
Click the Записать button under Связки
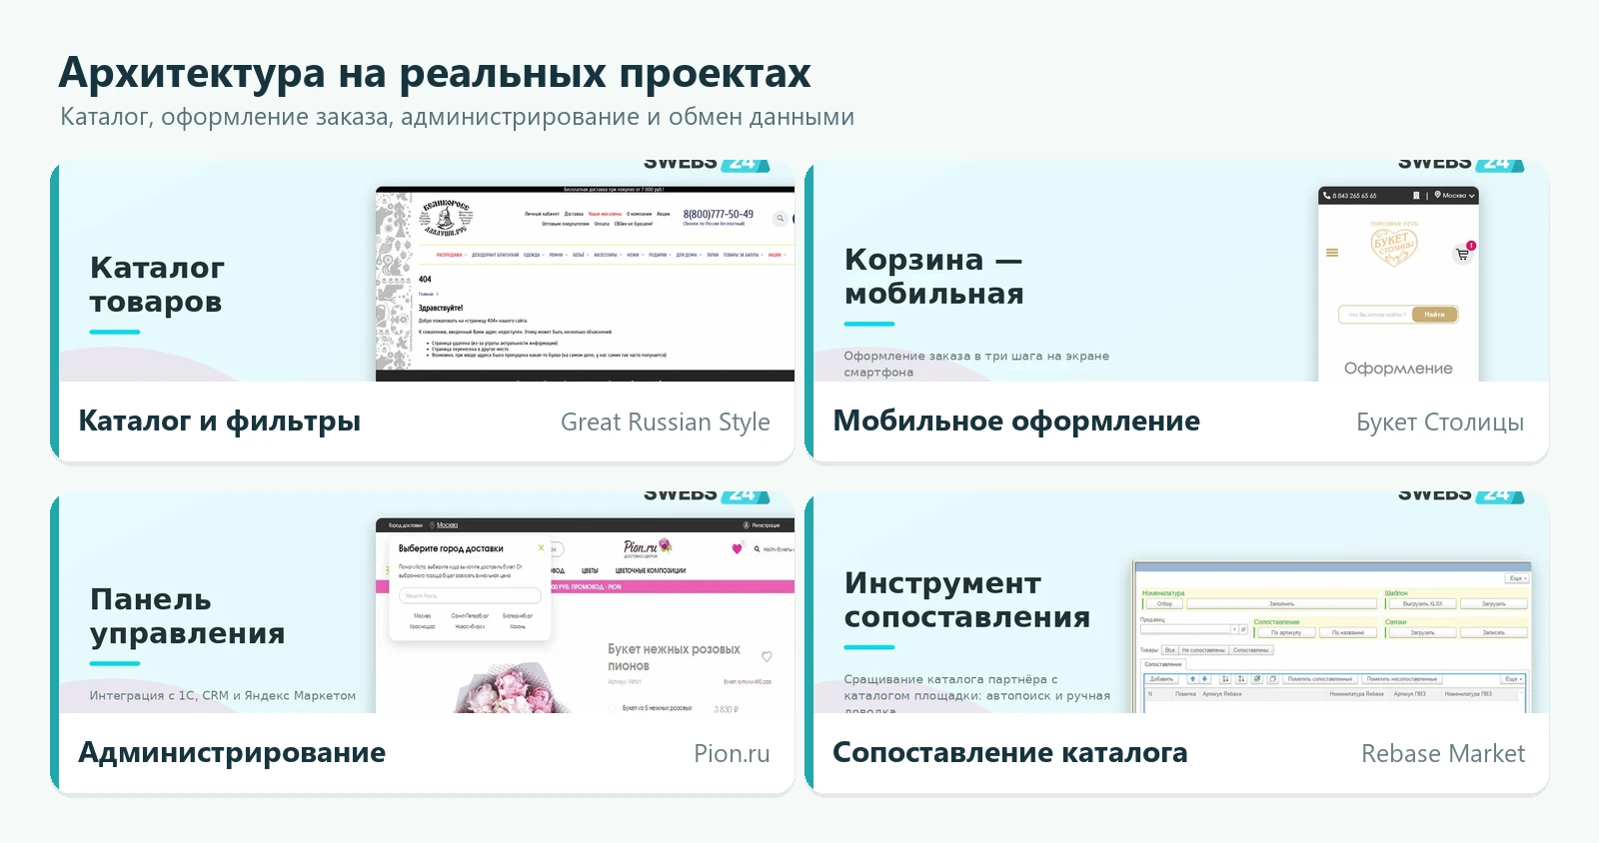click(x=1494, y=632)
